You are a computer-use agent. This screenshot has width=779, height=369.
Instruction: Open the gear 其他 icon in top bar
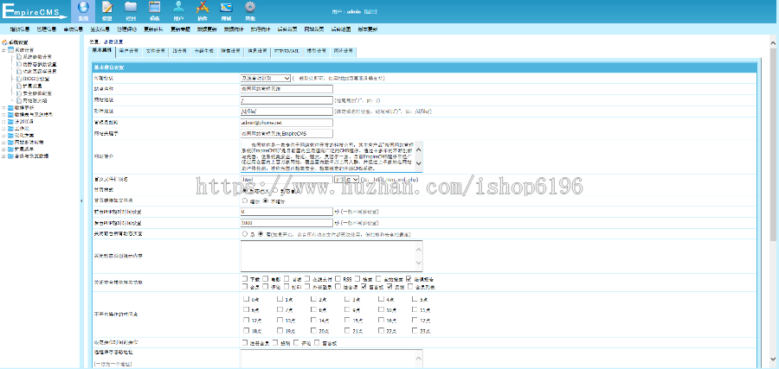point(250,7)
